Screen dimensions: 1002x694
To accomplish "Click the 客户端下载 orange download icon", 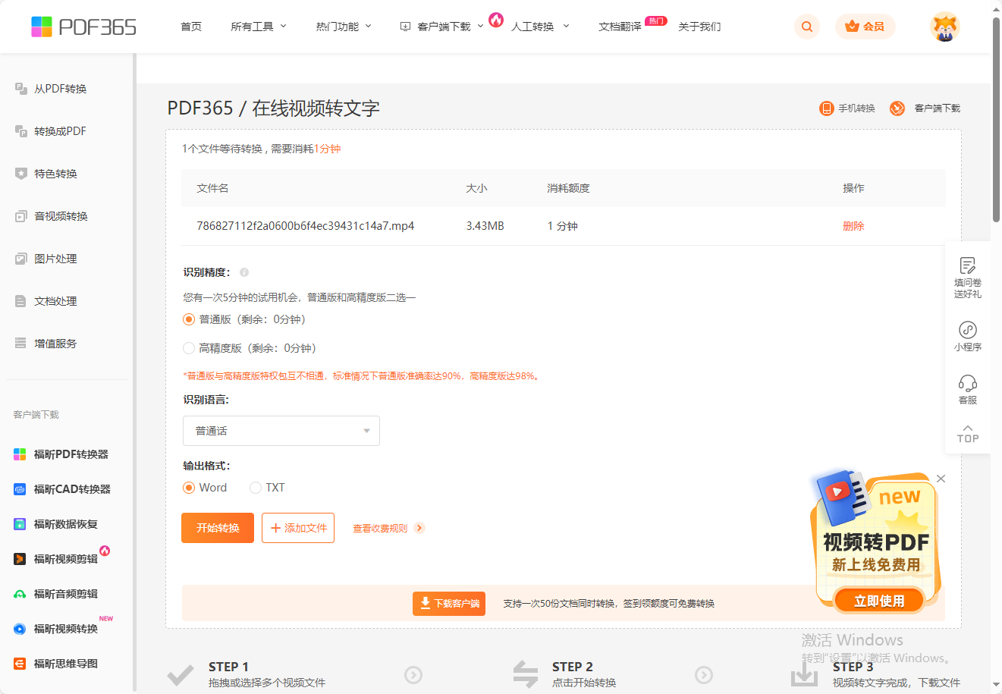I will (897, 108).
